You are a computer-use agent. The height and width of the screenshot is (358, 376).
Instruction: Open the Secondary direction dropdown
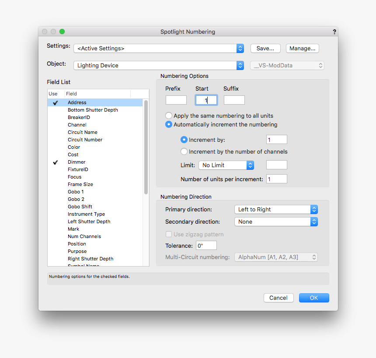[276, 221]
